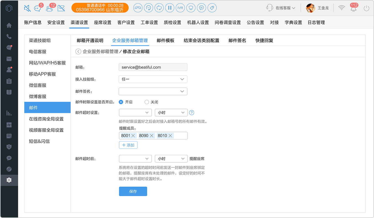
Task: Open the 坐席设置 menu tab
Action: coord(103,23)
